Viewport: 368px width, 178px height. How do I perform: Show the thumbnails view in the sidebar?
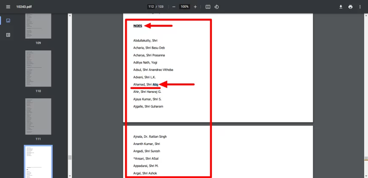(x=8, y=20)
